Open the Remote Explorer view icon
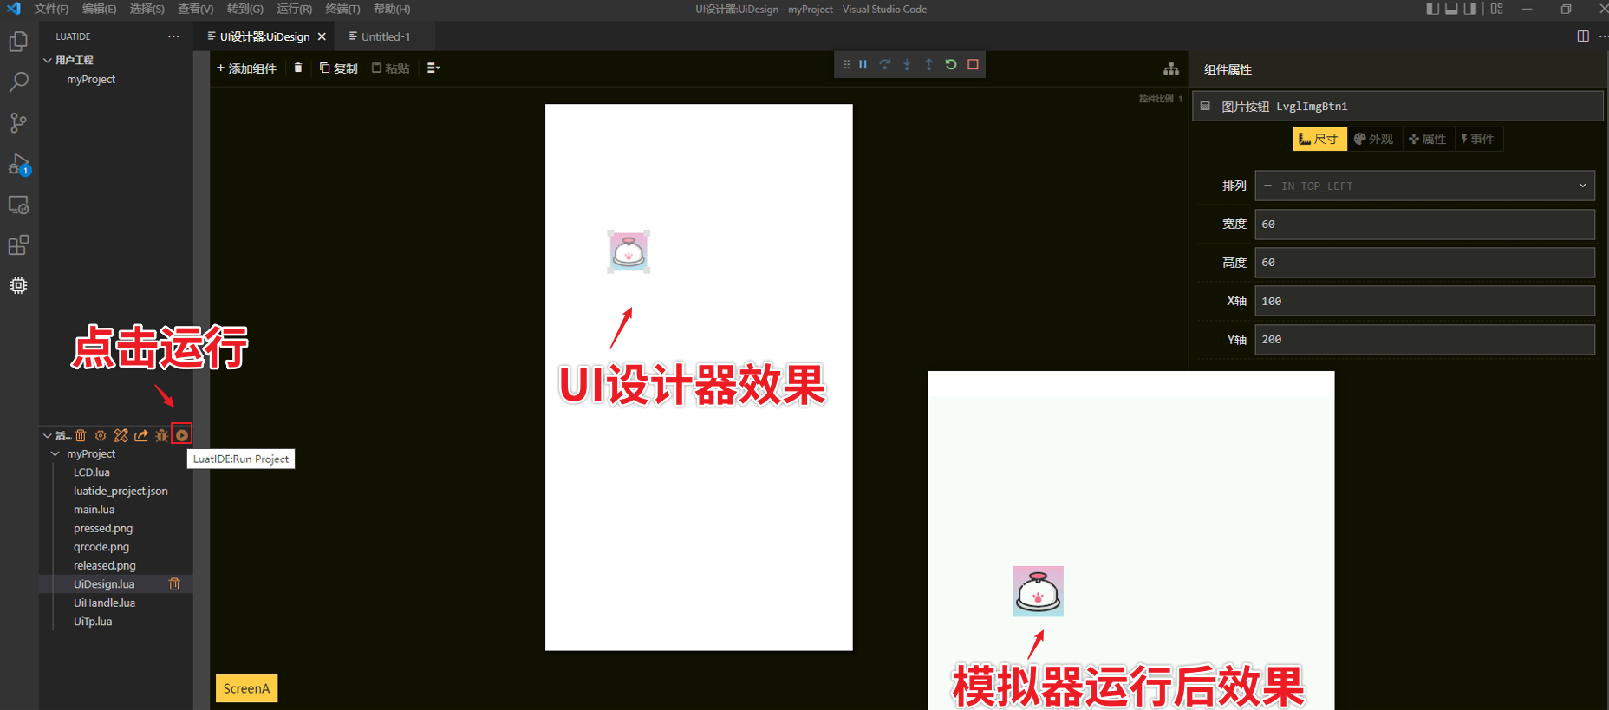Screen dimensions: 1609x710 [x=18, y=205]
